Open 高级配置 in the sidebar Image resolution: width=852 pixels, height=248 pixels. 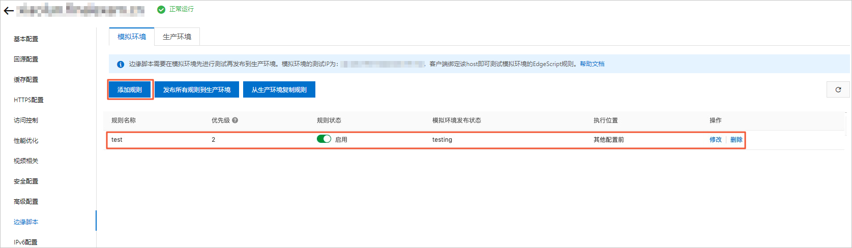[26, 201]
